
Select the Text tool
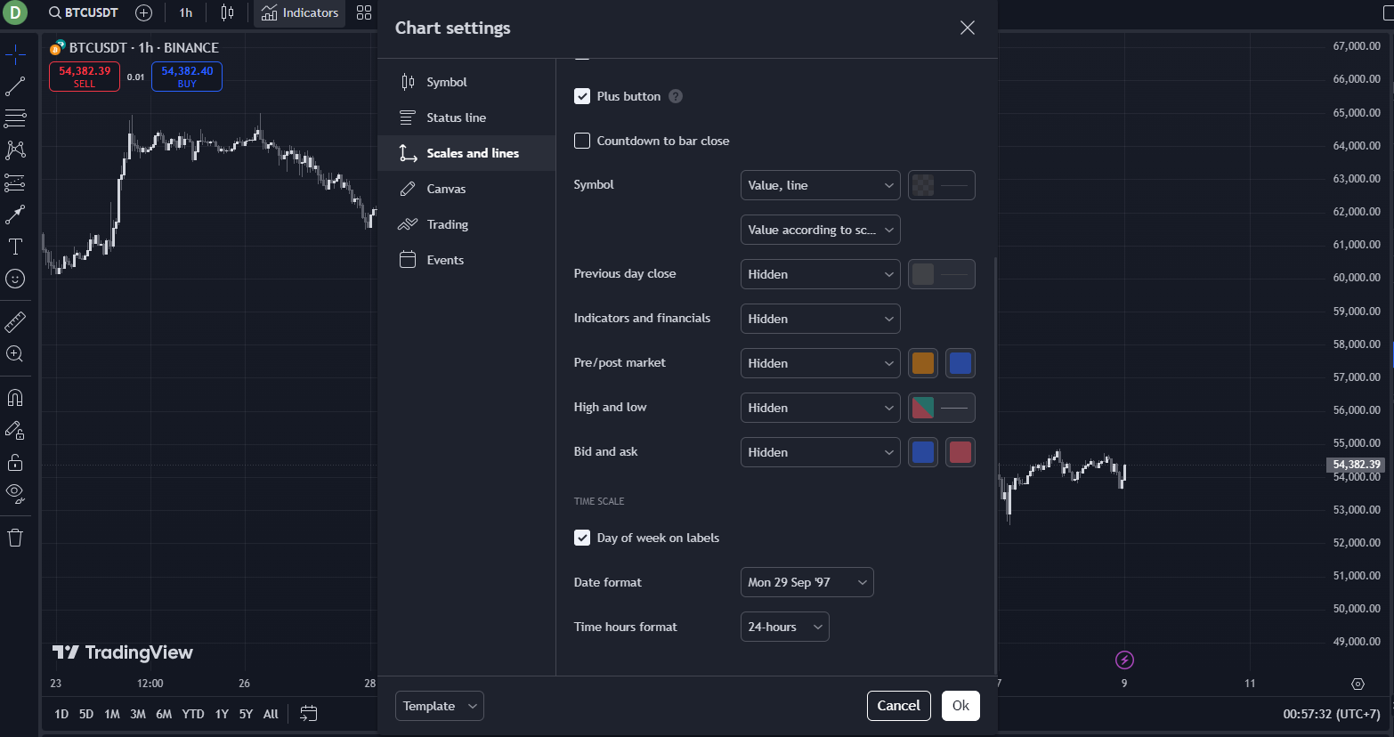(15, 247)
